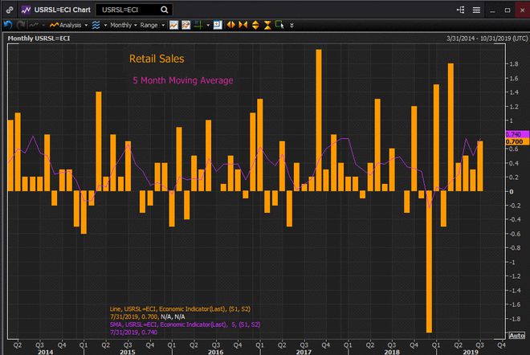Click the Auto scale button

click(517, 336)
